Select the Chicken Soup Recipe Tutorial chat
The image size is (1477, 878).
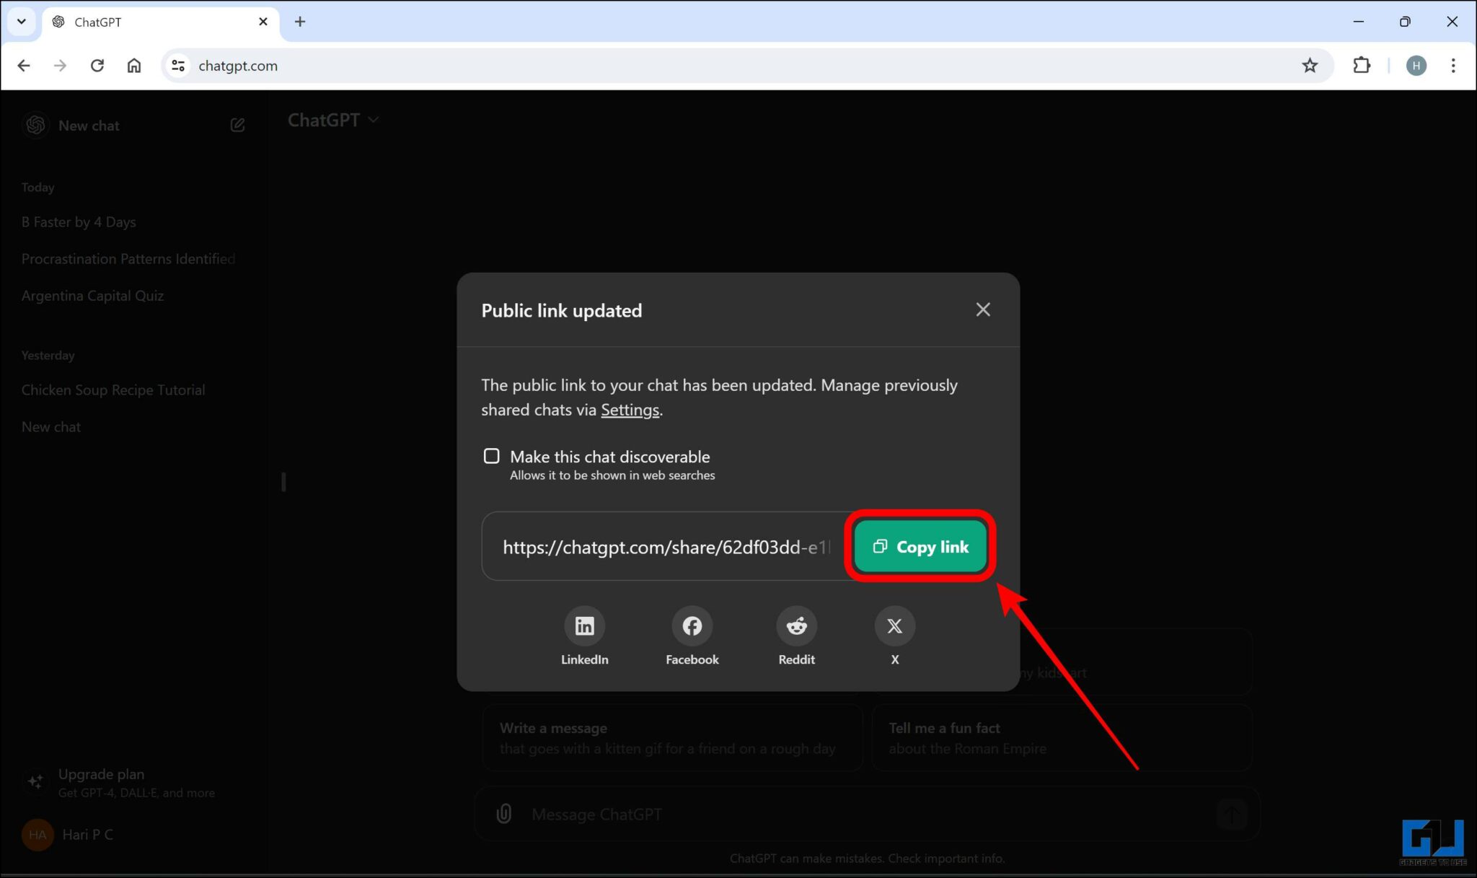click(113, 390)
